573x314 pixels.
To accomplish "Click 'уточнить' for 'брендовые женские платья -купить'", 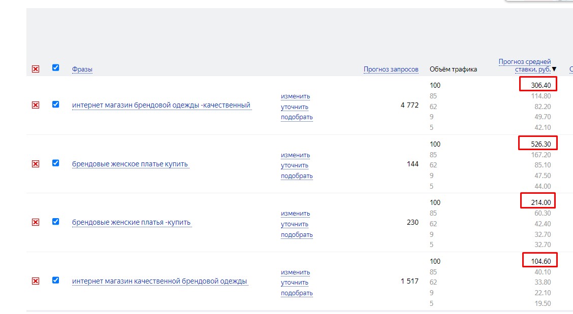I will click(295, 224).
